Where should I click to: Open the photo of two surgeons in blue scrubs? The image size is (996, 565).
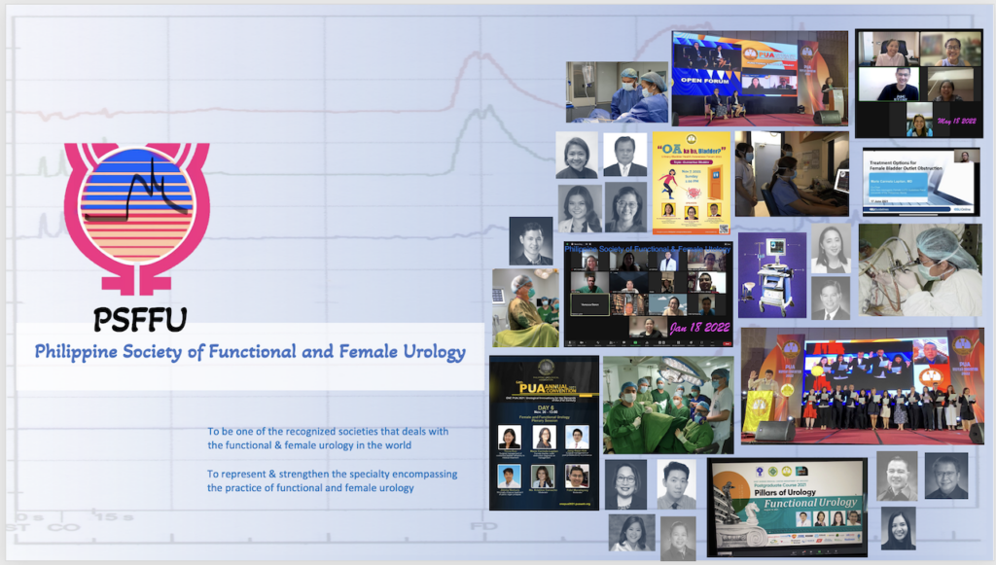617,92
